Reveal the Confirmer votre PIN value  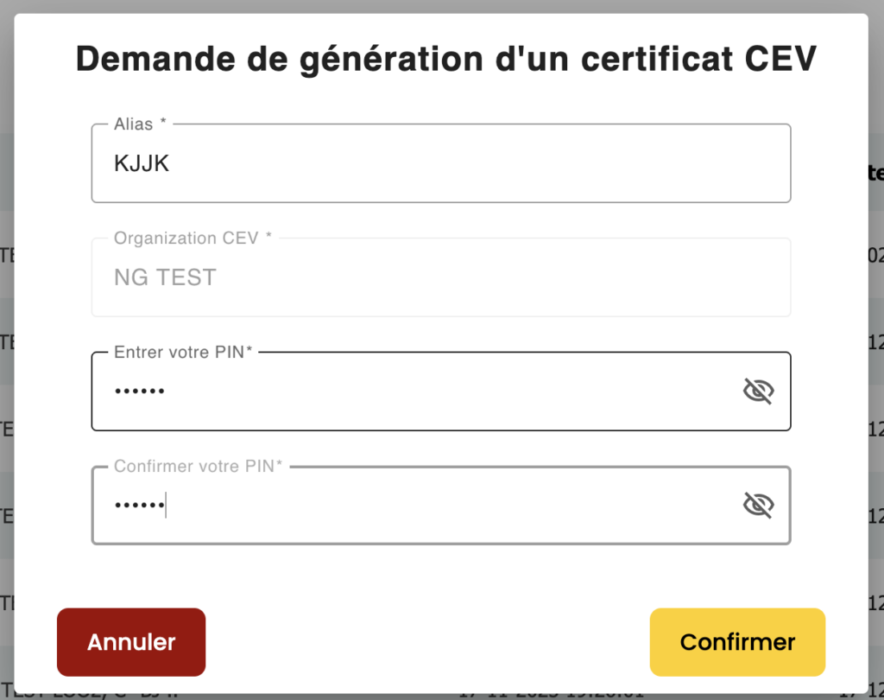758,505
